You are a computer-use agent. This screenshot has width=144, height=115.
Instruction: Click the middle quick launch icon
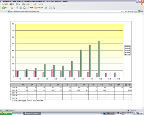tap(17, 113)
